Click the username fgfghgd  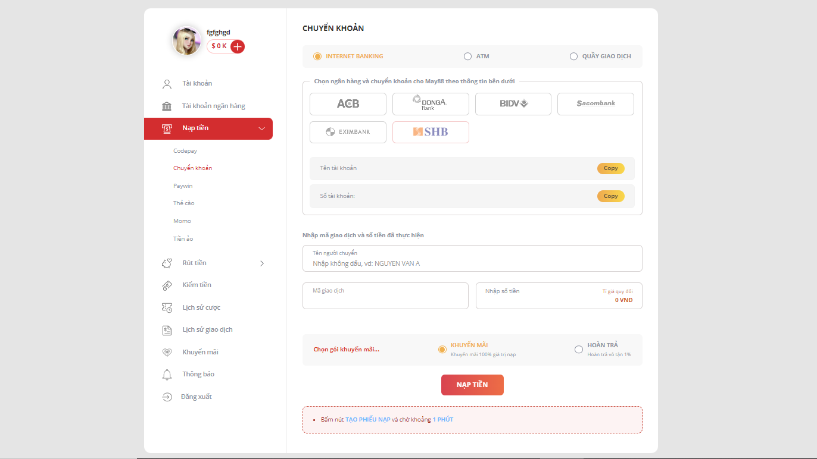pos(219,32)
